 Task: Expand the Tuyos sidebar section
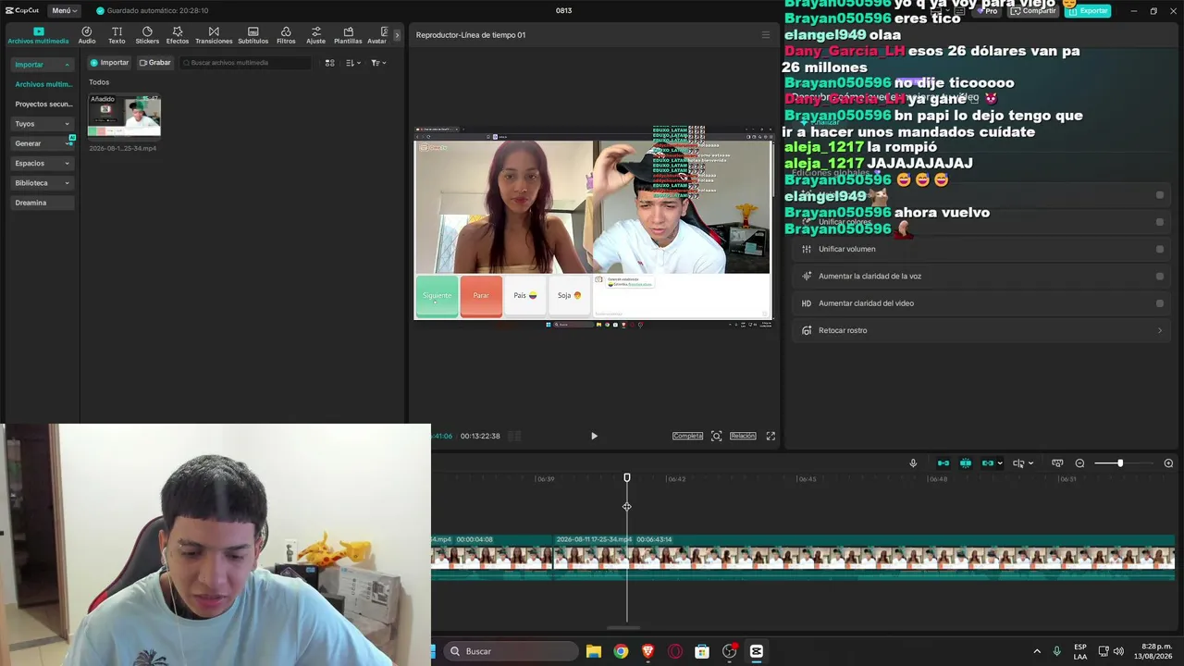pos(43,124)
